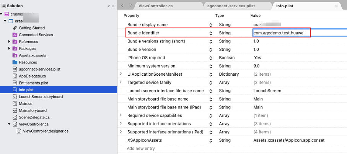Image resolution: width=347 pixels, height=154 pixels.
Task: Expand the Packages folder
Action: click(9, 49)
